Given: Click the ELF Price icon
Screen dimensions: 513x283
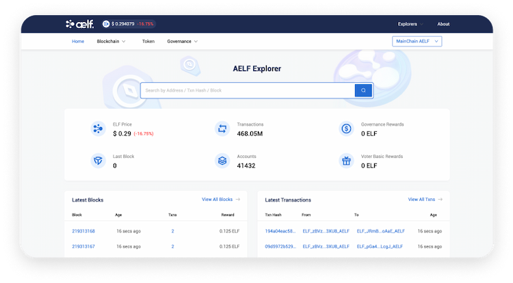Looking at the screenshot, I should coord(98,129).
